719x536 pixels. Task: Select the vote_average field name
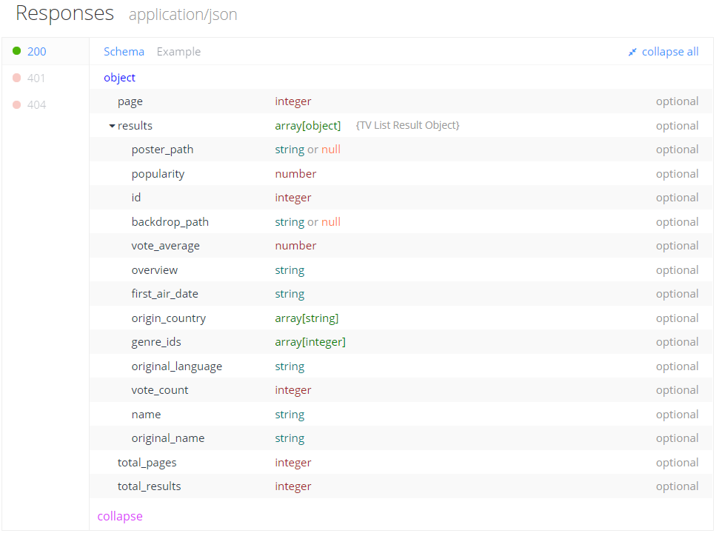click(165, 246)
